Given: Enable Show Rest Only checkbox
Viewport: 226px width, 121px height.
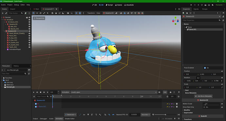Looking at the screenshot, I should tap(204, 107).
